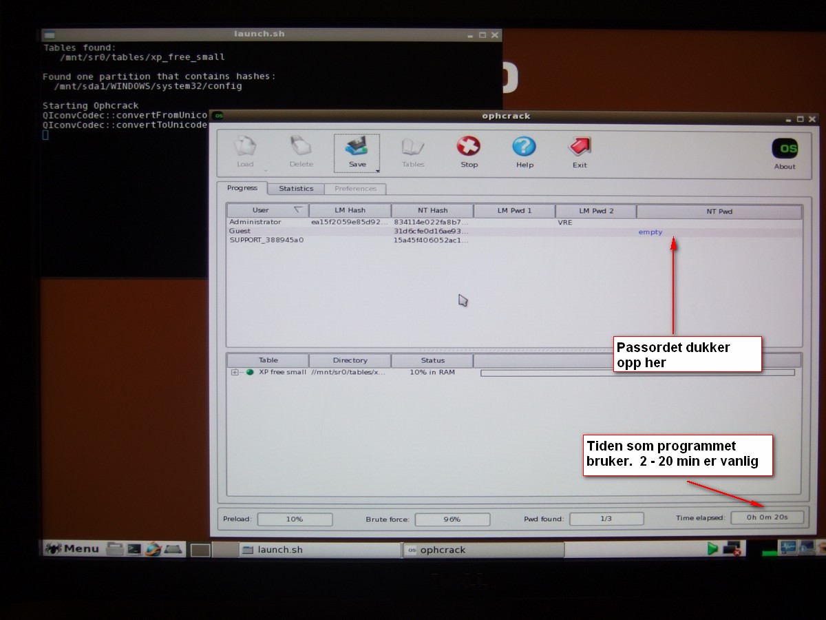Screen dimensions: 826x620
Task: Click the LM Pwd 1 column header
Action: 514,210
